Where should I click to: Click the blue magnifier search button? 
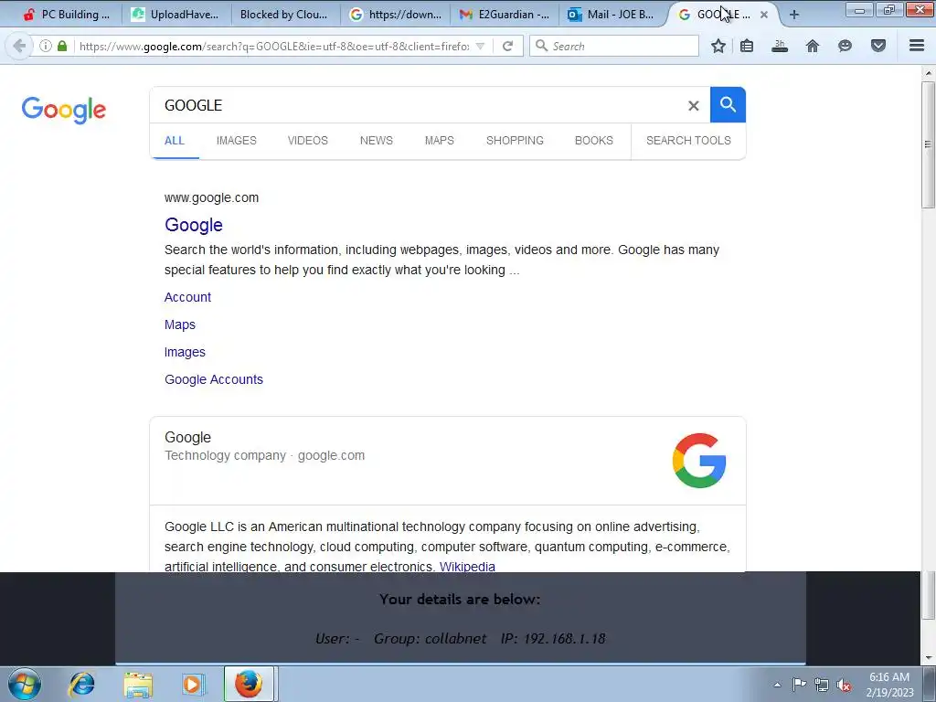(x=728, y=105)
